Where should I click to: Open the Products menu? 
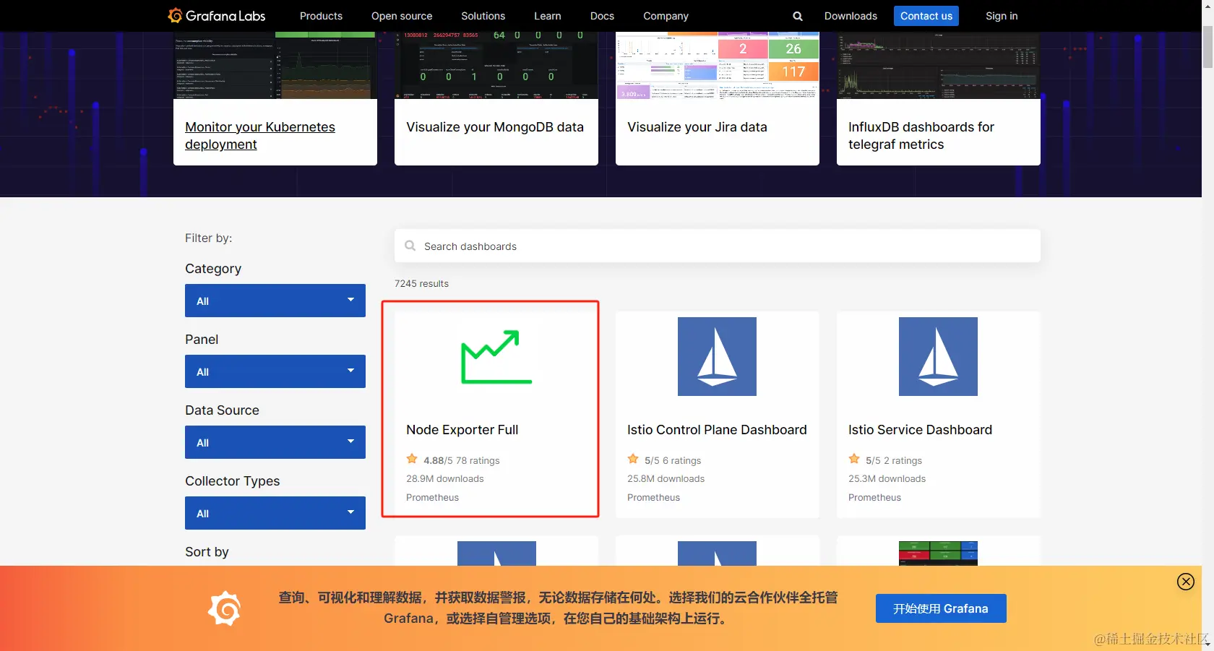[x=321, y=16]
